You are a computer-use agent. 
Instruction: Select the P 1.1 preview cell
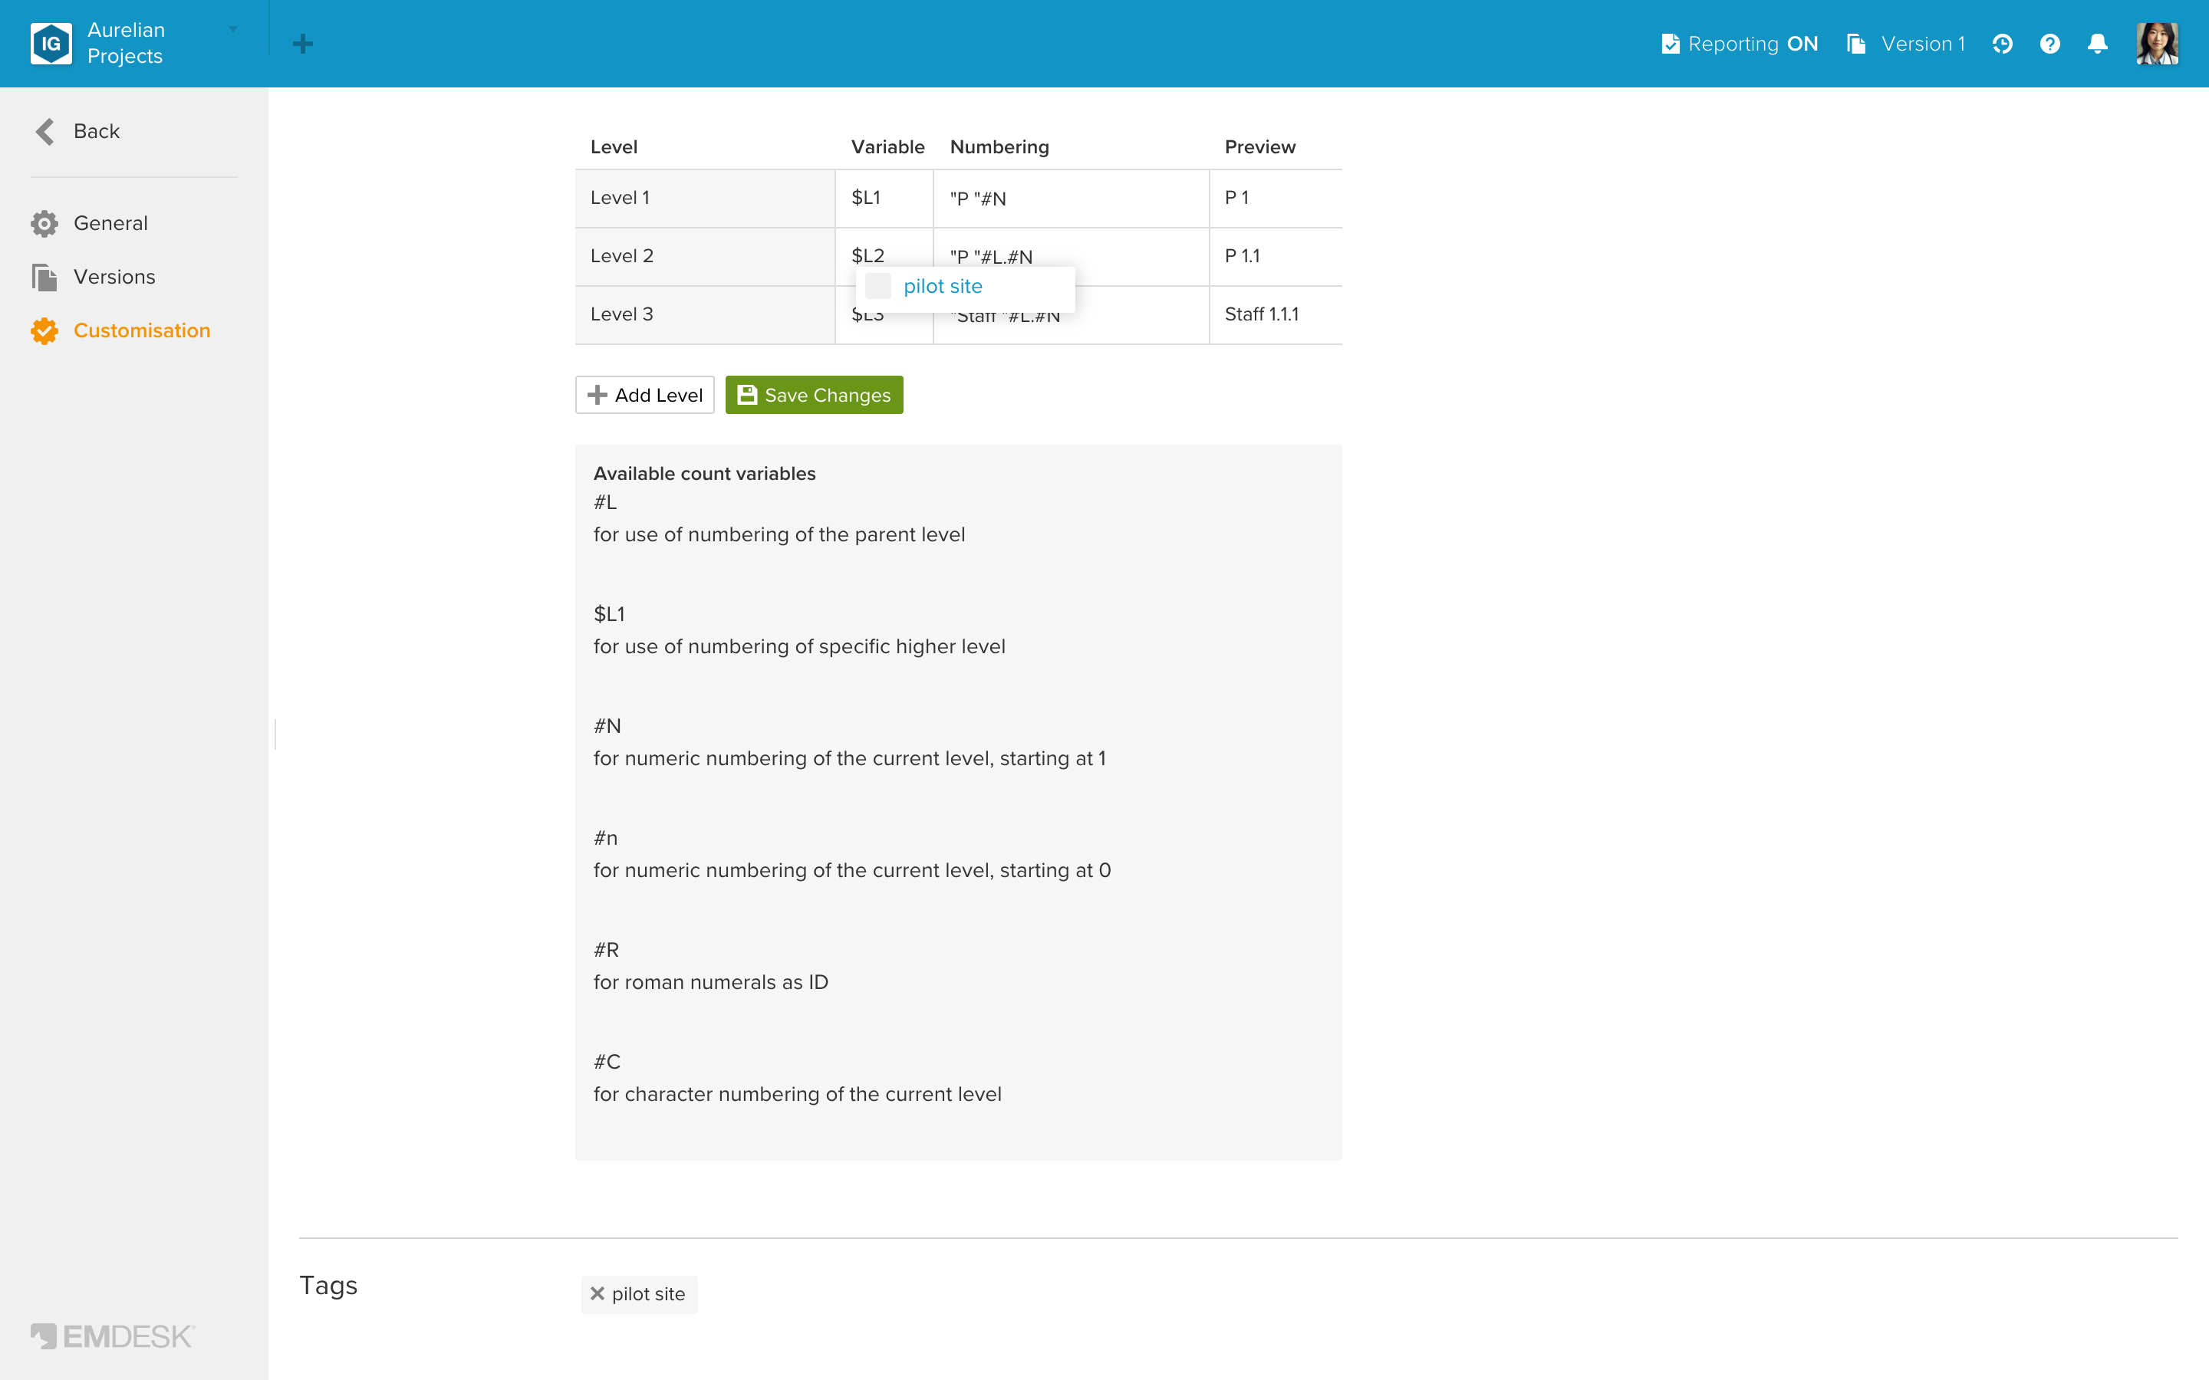1276,257
